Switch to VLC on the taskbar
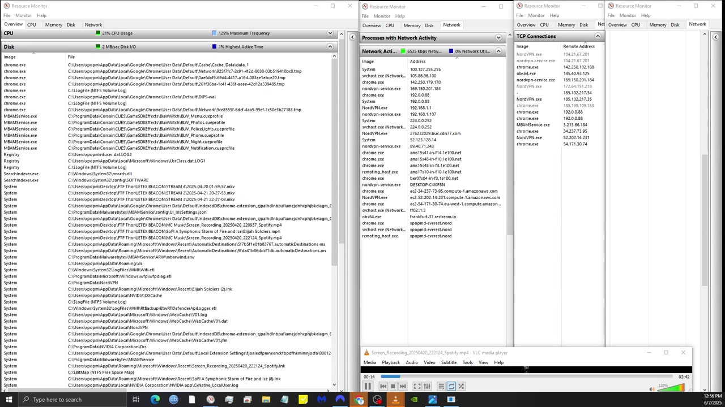Viewport: 725px width, 407px height. [x=395, y=400]
